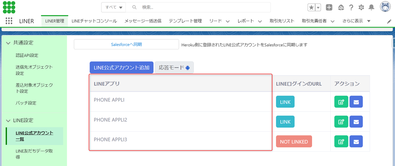Select LINE公式アカウント一覧 in the sidebar
Viewport: 395px width, 166px height.
coord(34,136)
